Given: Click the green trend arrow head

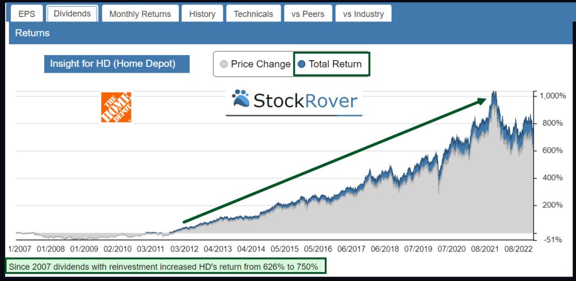Looking at the screenshot, I should click(x=481, y=100).
